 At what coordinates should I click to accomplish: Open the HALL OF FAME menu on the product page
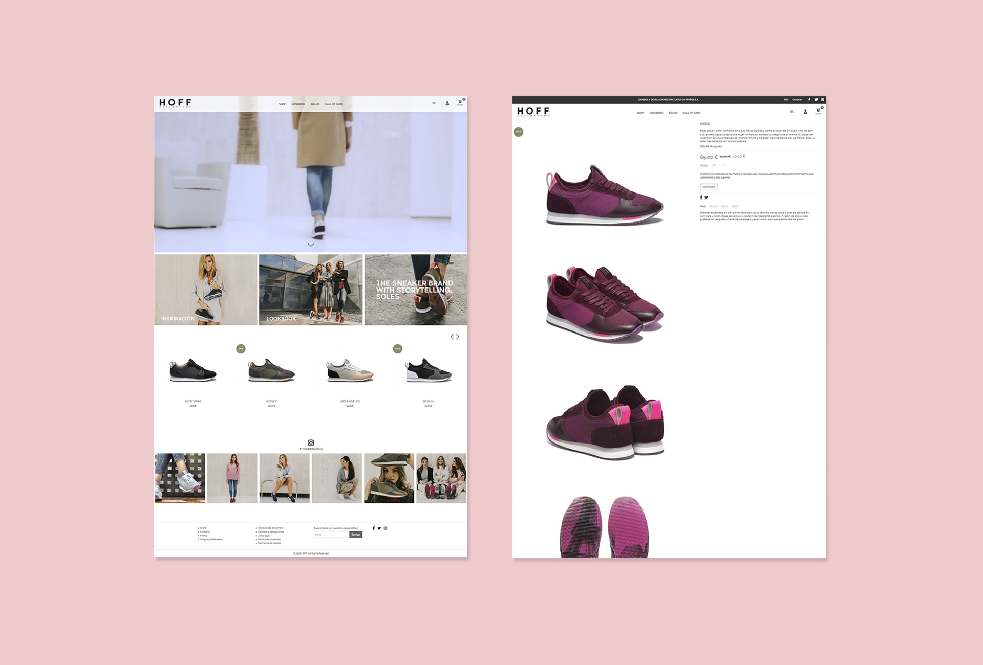click(x=692, y=113)
